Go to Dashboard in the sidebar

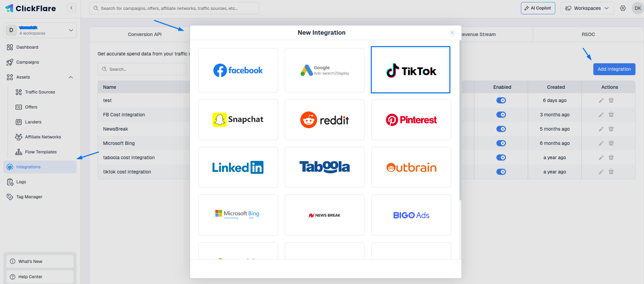click(x=40, y=47)
